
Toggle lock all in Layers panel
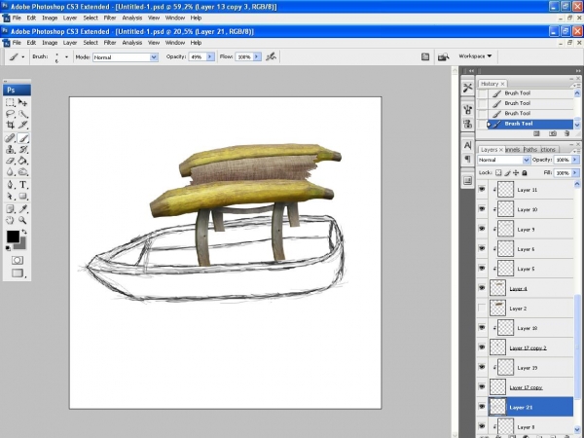(x=525, y=172)
